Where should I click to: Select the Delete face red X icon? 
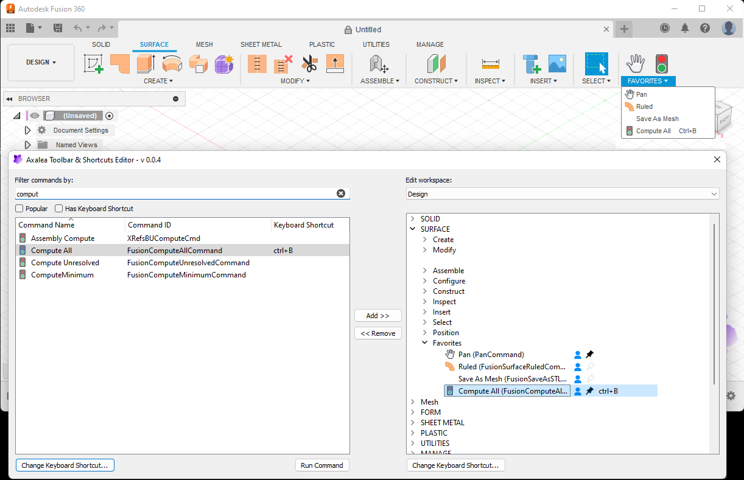pyautogui.click(x=283, y=63)
